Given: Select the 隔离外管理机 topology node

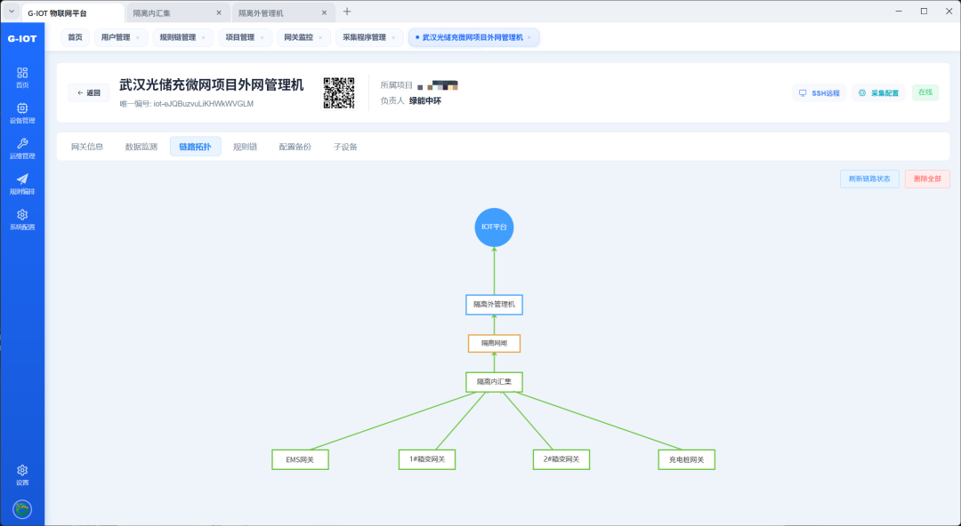Looking at the screenshot, I should click(494, 305).
